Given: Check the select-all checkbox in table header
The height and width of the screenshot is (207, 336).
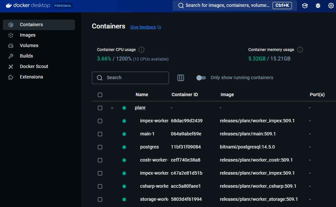Looking at the screenshot, I should 100,95.
